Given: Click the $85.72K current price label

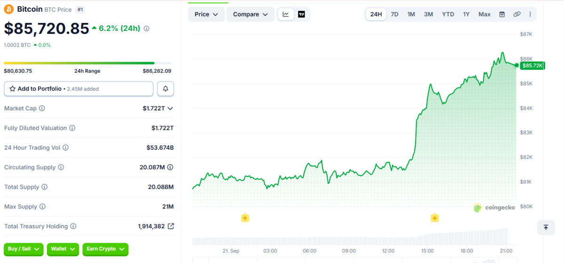Looking at the screenshot, I should 532,65.
